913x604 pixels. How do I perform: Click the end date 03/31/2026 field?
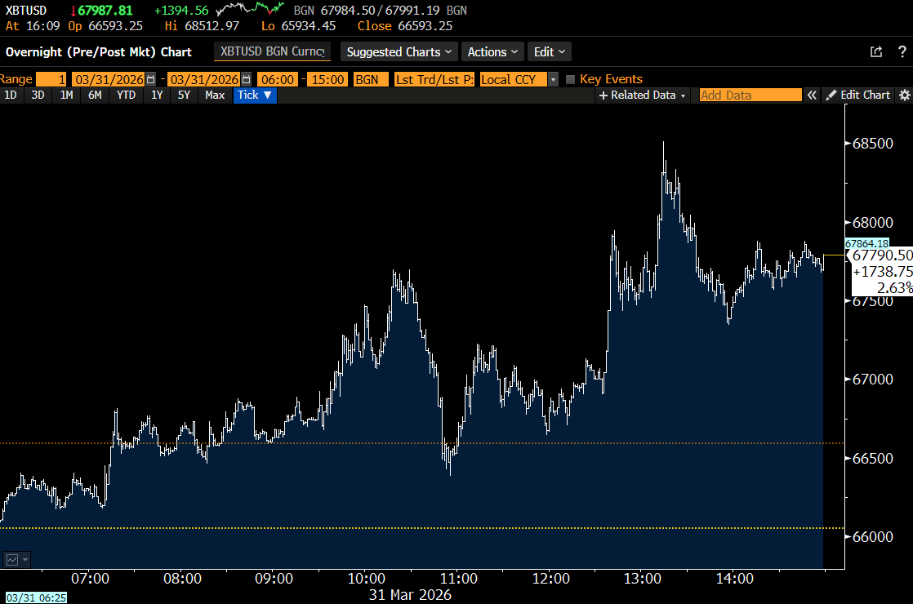tap(204, 80)
